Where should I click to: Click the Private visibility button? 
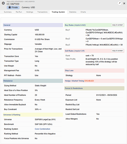pyautogui.click(x=13, y=7)
